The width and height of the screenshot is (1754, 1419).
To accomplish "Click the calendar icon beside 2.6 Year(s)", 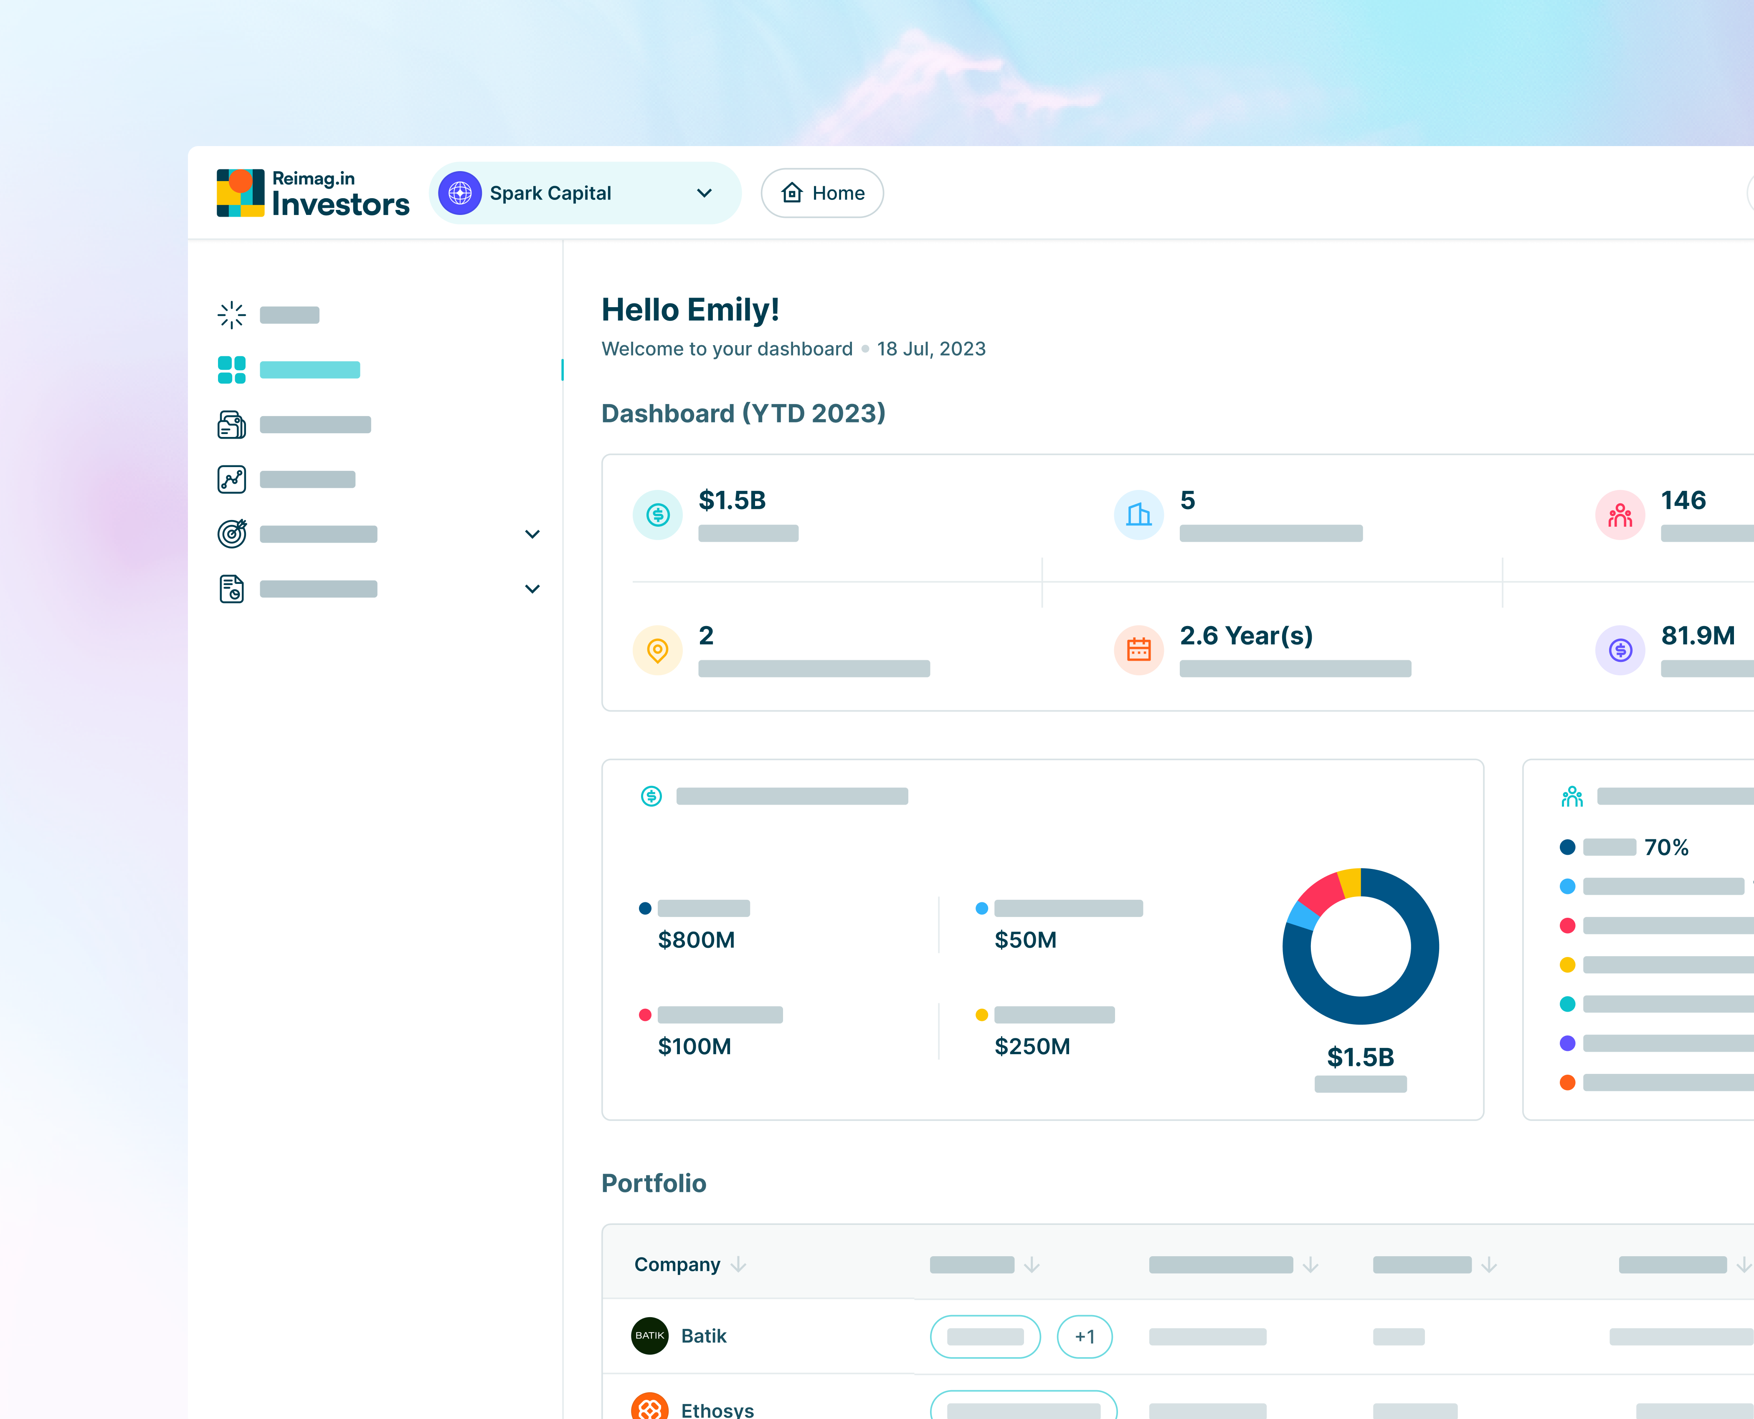I will click(x=1138, y=650).
